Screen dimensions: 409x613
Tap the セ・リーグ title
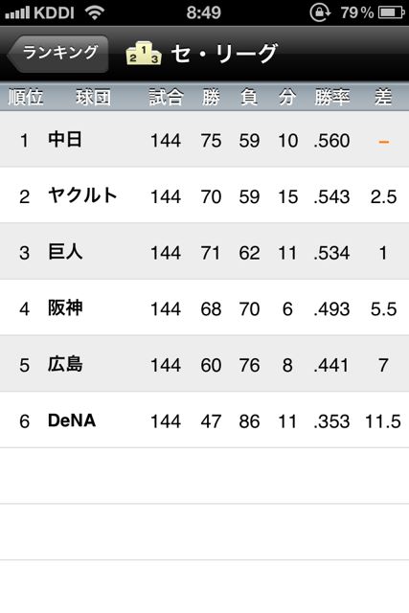[224, 53]
